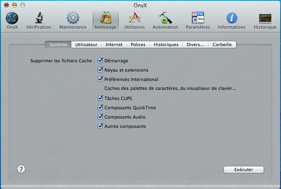Switch to the Utilisateur tab
Viewport: 281px width, 189px height.
click(x=86, y=45)
